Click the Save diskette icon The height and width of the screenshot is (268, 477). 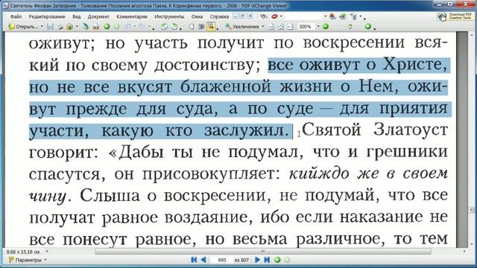(x=50, y=27)
